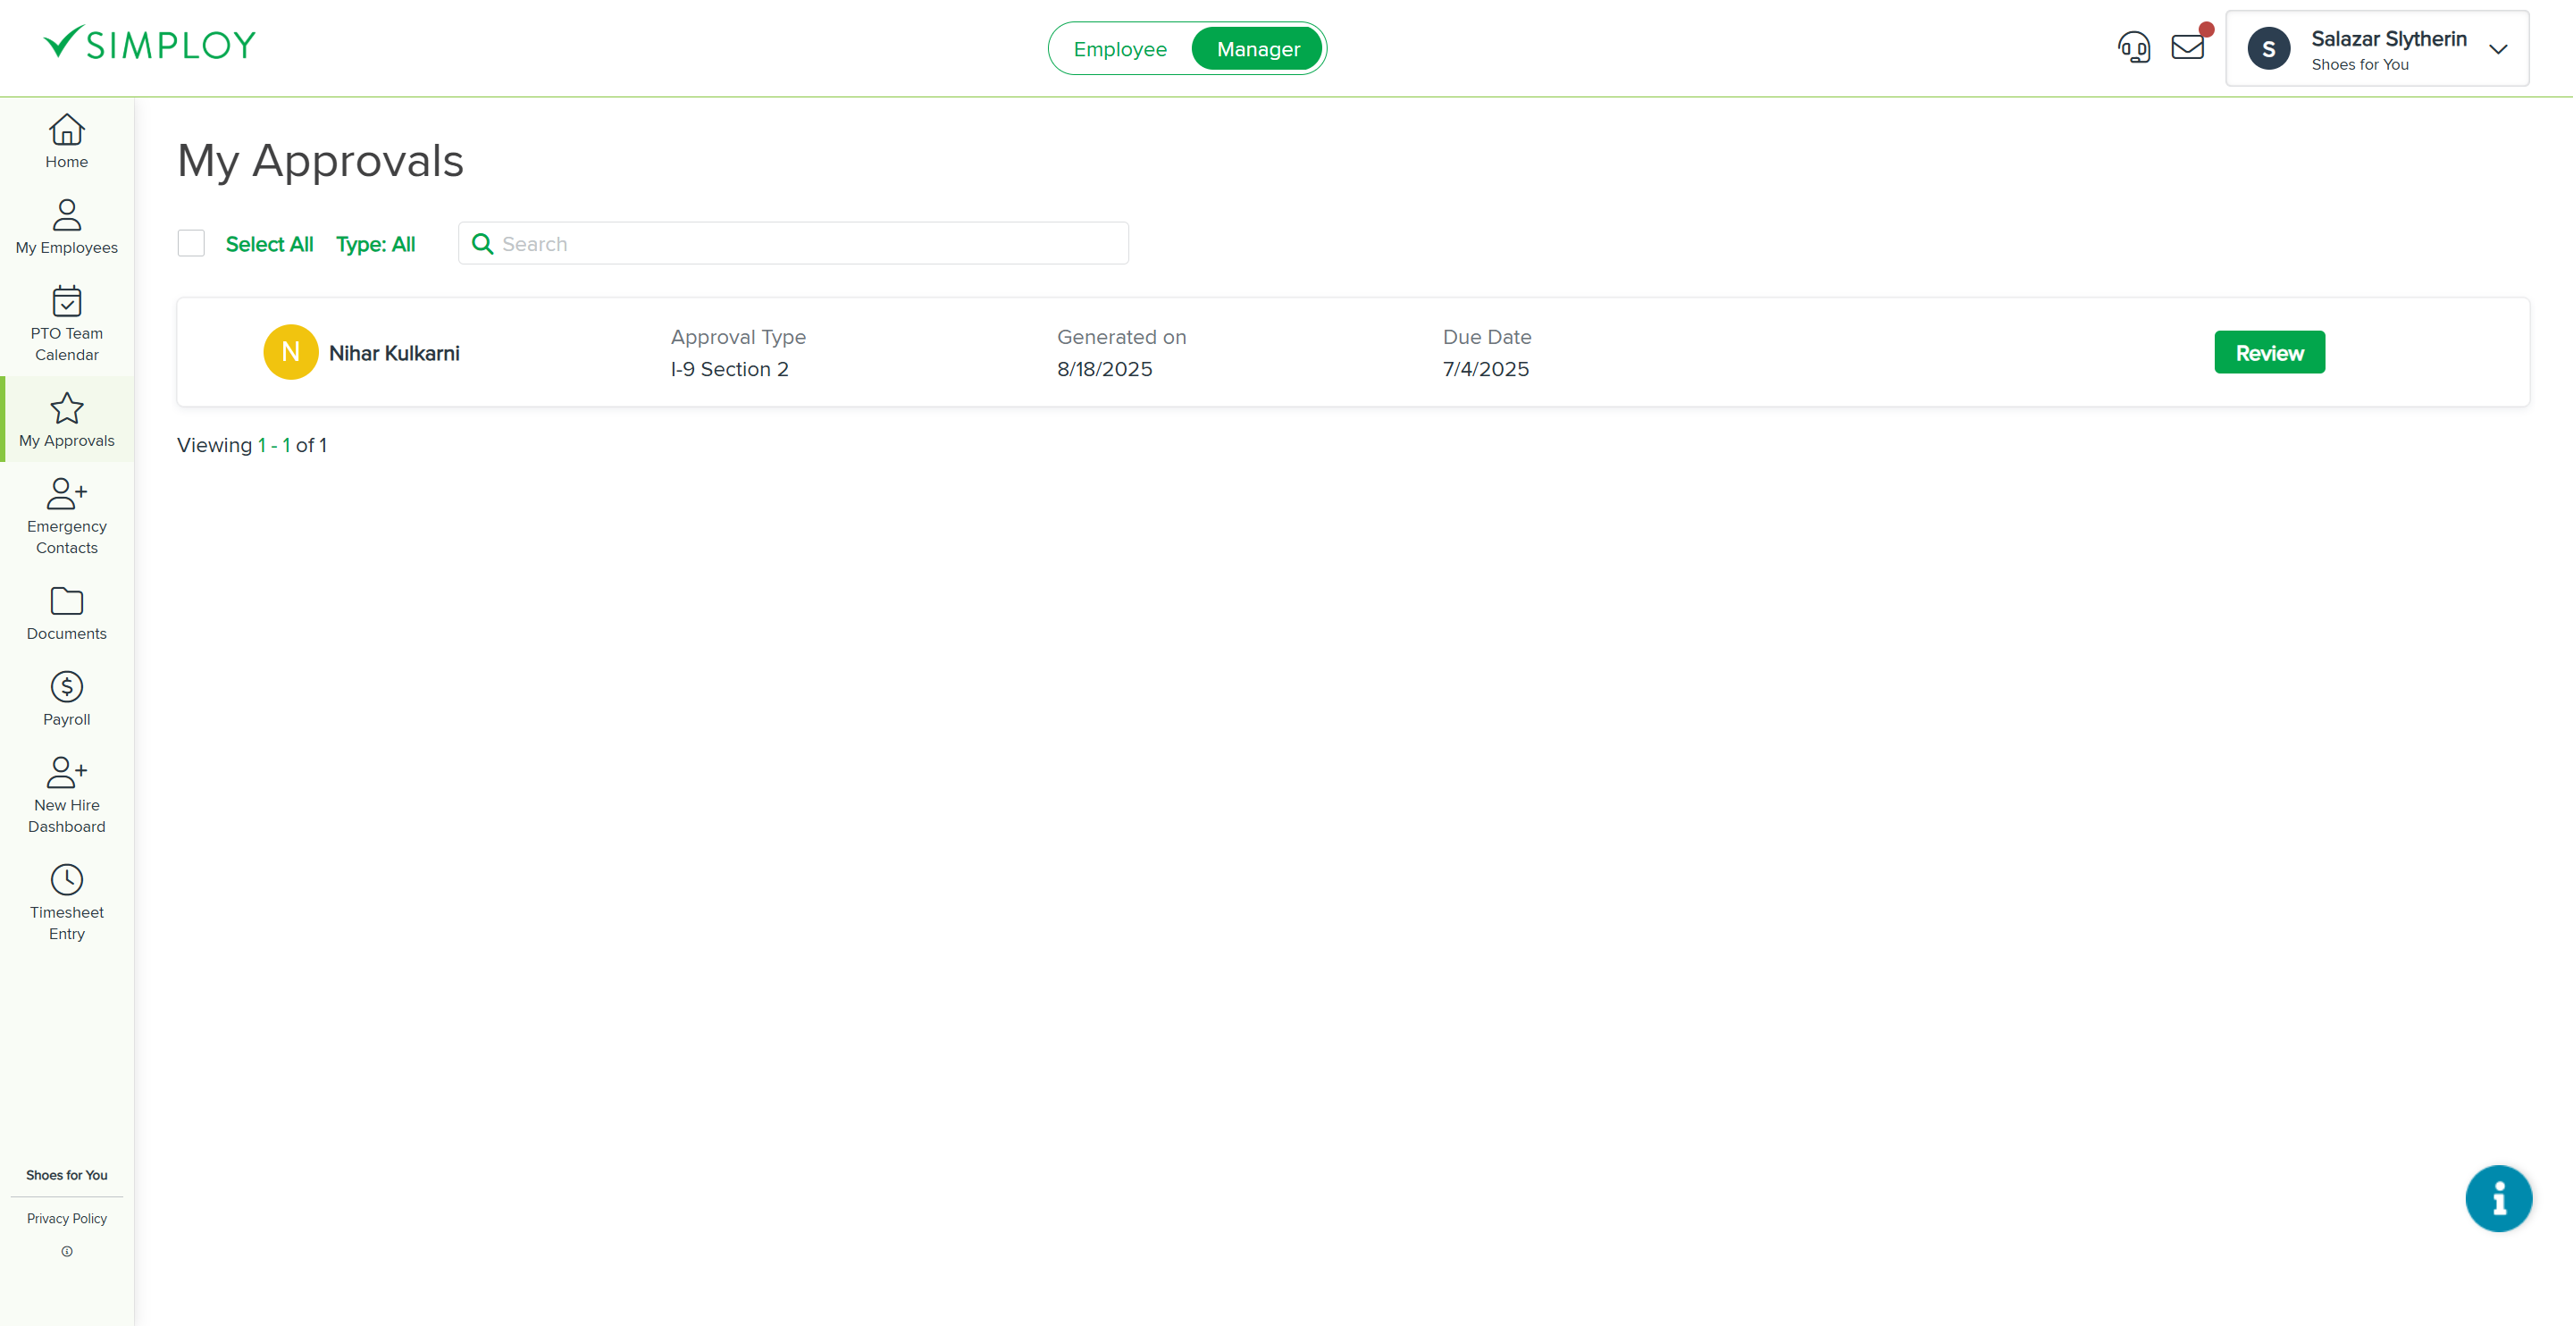Viewport: 2573px width, 1326px height.
Task: Open the Privacy Policy link
Action: pyautogui.click(x=66, y=1218)
